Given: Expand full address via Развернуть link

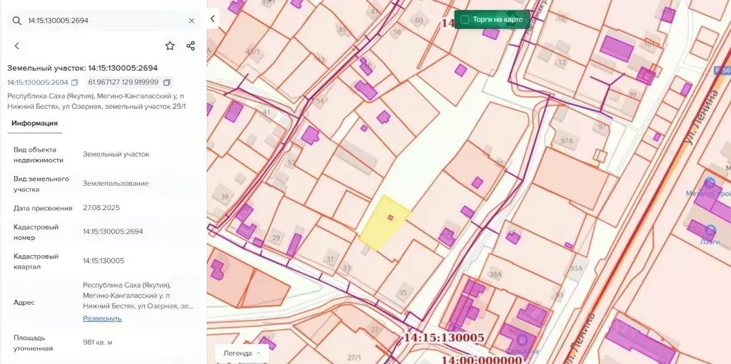Looking at the screenshot, I should coord(102,318).
